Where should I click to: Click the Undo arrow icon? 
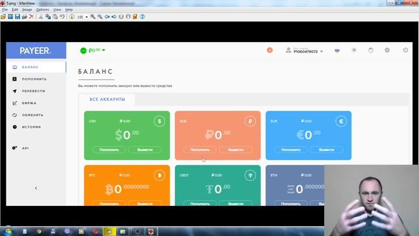point(62,16)
